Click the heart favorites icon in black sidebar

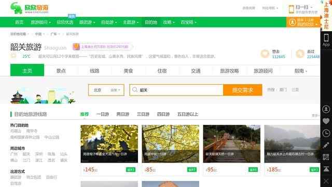point(326,121)
